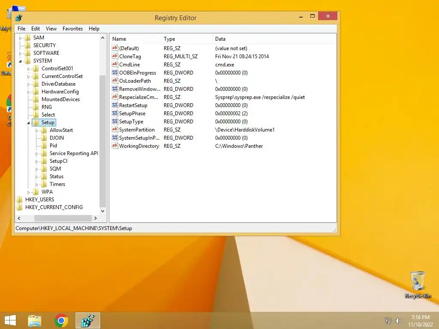Open the Favorites menu

(x=72, y=29)
